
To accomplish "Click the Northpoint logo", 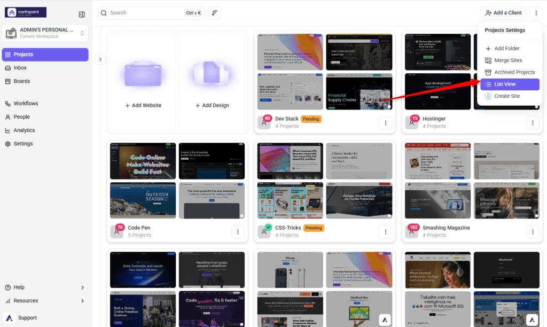I will point(26,12).
